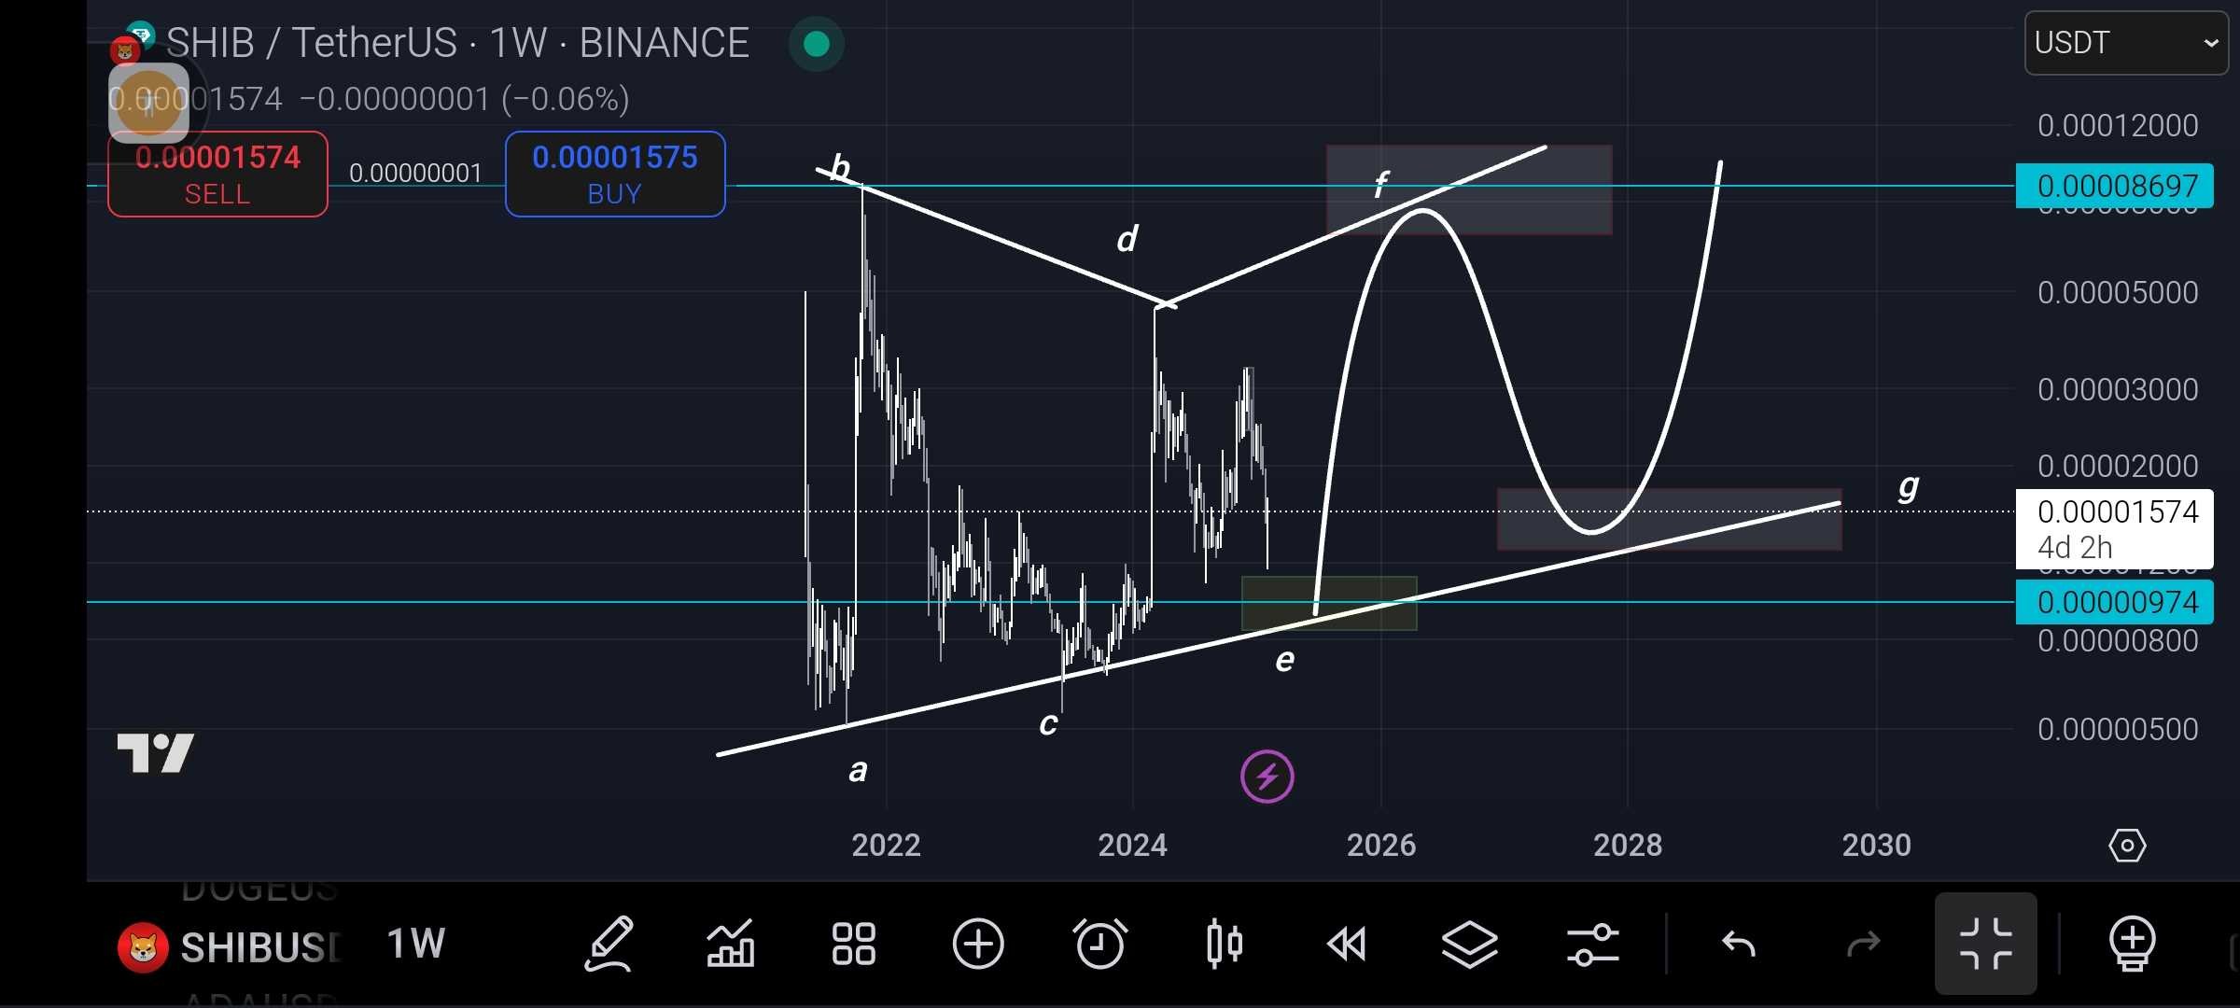Select the wave label 'a' text
Image resolution: width=2240 pixels, height=1008 pixels.
point(858,771)
